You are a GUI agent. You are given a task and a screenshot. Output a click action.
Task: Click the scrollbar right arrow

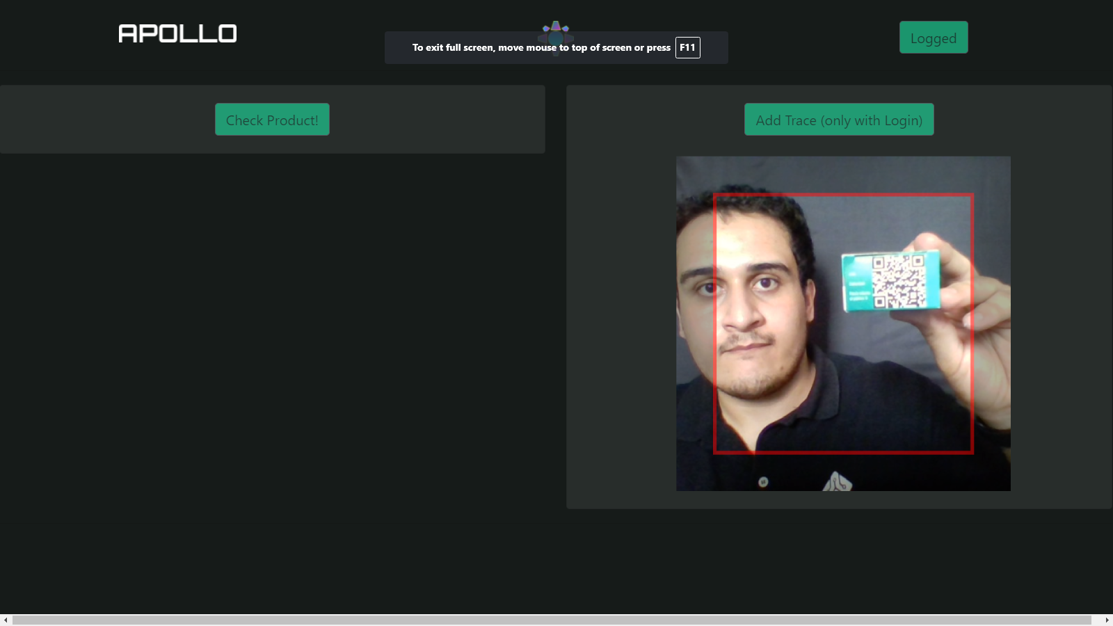point(1107,620)
